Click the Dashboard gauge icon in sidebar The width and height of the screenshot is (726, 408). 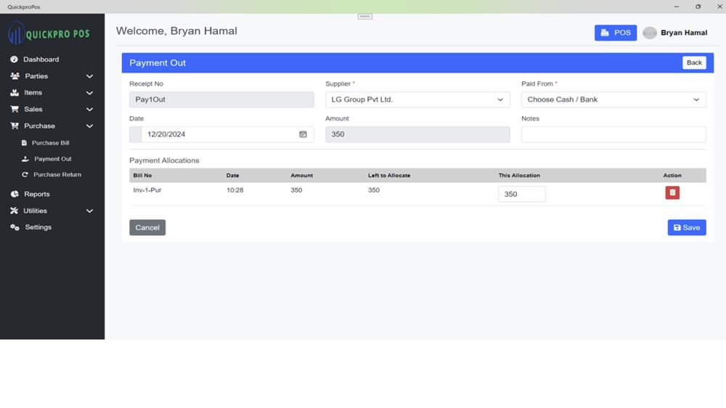15,60
